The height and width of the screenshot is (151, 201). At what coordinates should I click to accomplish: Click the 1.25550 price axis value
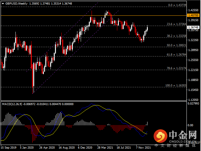(193, 60)
